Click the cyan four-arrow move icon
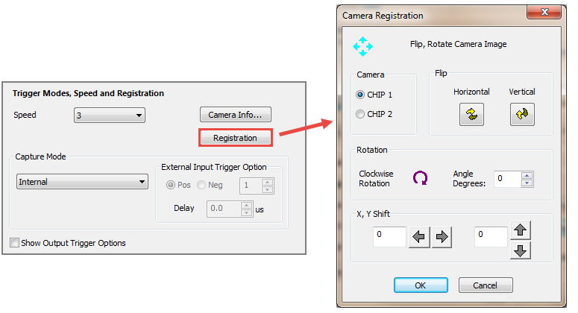Screen dimensions: 578x313 pos(362,48)
